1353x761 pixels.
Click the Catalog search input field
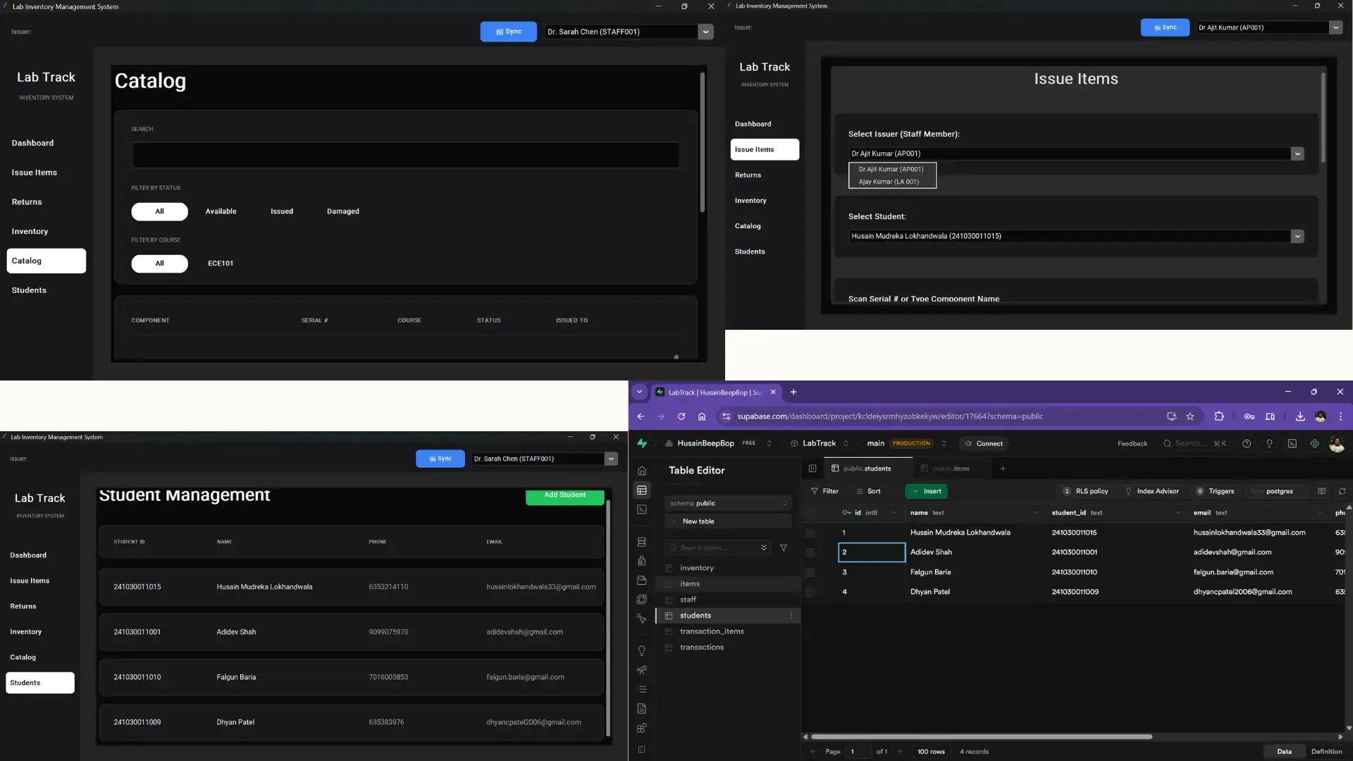[406, 155]
